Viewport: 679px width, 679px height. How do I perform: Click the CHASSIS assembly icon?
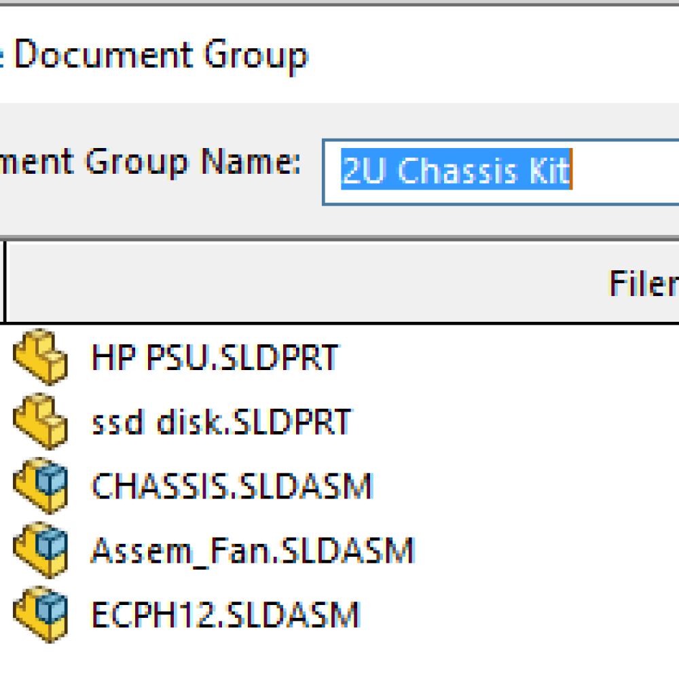40,485
